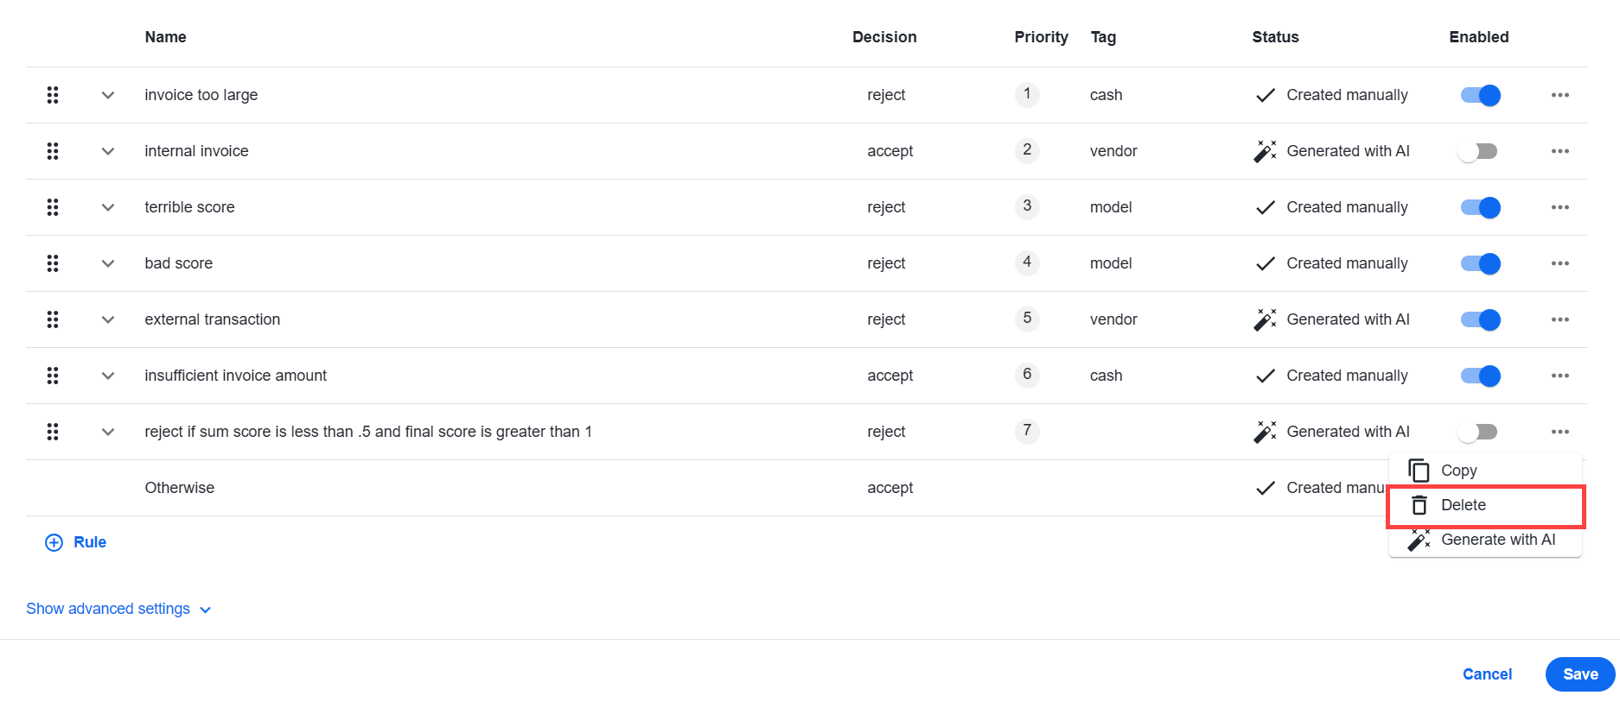Click the plus icon beside Rule
Viewport: 1620px width, 708px height.
(54, 542)
